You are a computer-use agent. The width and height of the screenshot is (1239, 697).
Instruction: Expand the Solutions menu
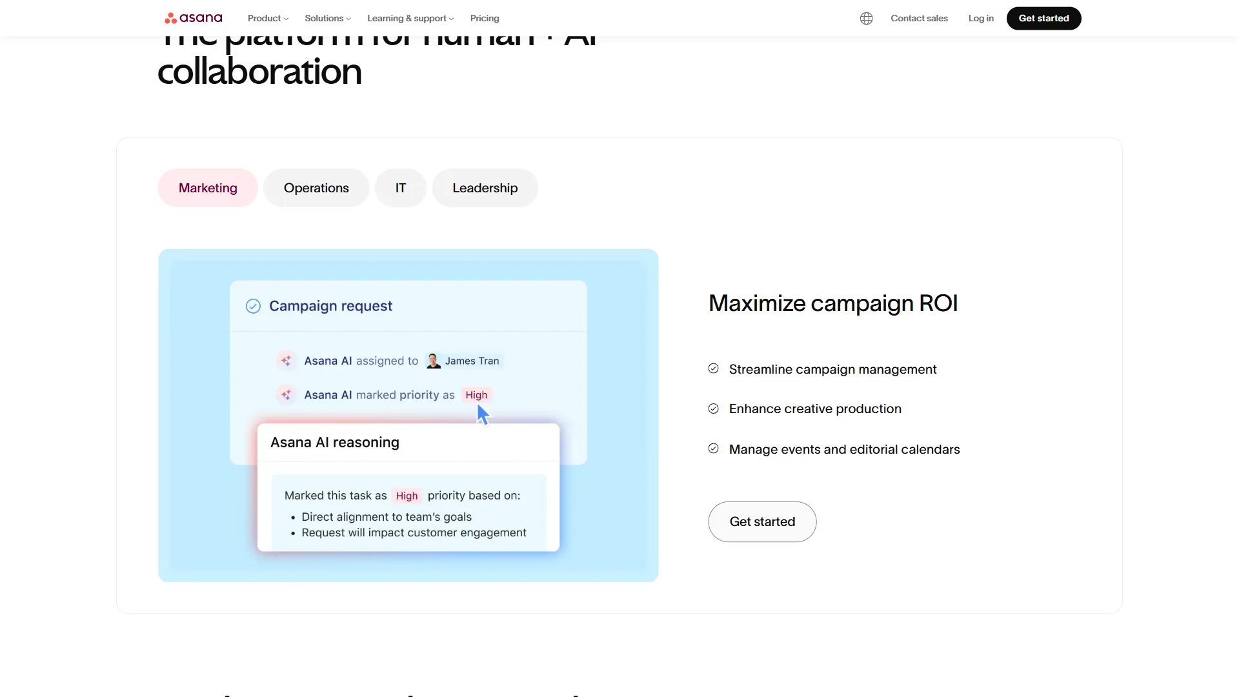[x=328, y=18]
